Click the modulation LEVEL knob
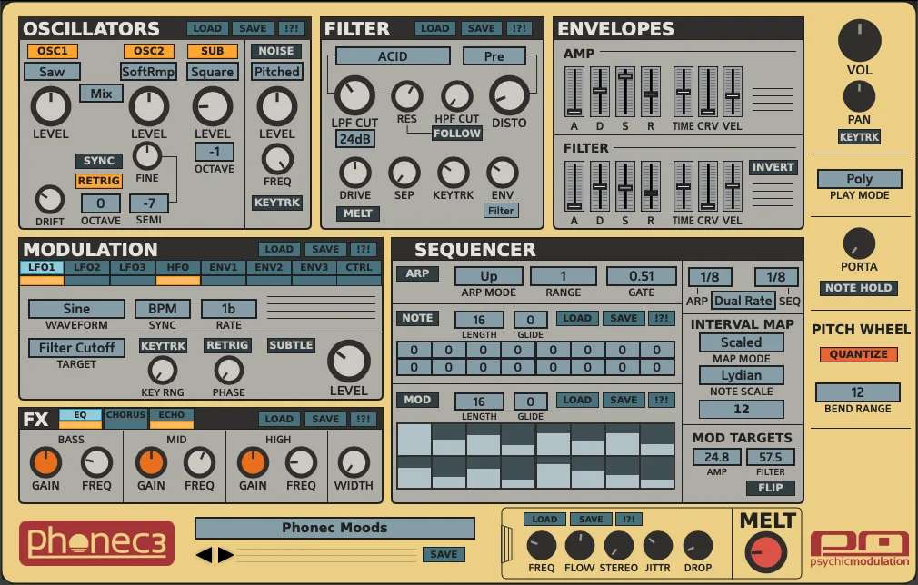 (348, 361)
